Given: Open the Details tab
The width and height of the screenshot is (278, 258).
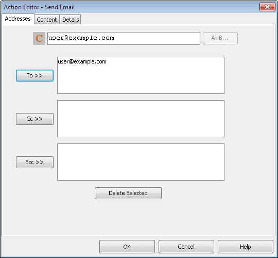Looking at the screenshot, I should pyautogui.click(x=71, y=20).
